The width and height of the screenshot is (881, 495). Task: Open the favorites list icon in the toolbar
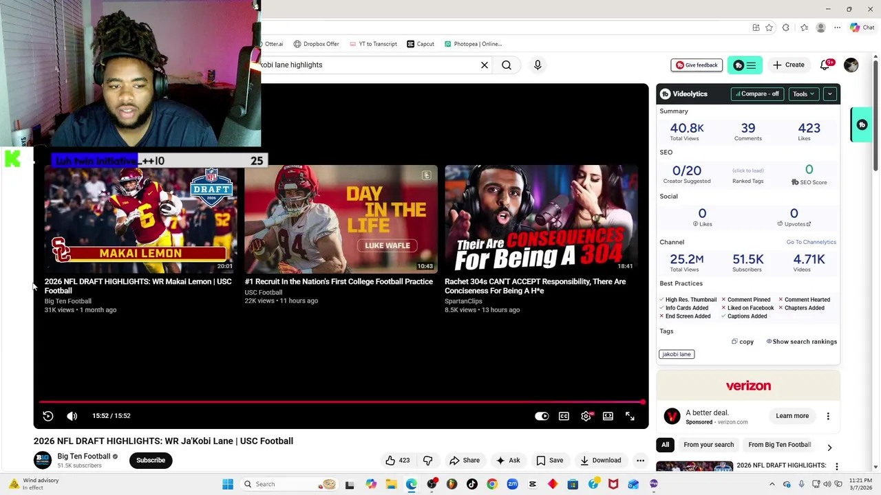coord(804,27)
